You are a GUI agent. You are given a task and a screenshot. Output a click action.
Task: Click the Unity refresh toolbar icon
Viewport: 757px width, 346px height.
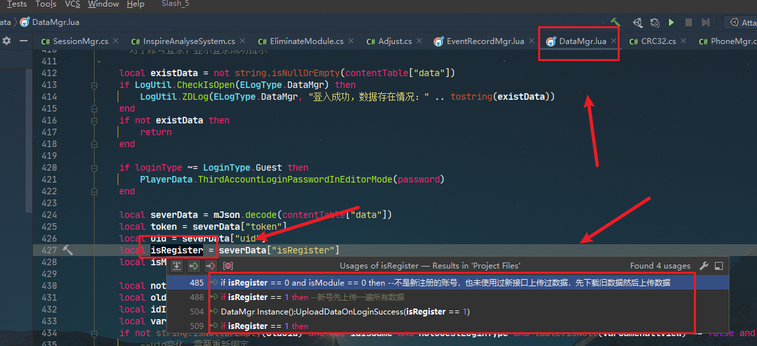654,22
